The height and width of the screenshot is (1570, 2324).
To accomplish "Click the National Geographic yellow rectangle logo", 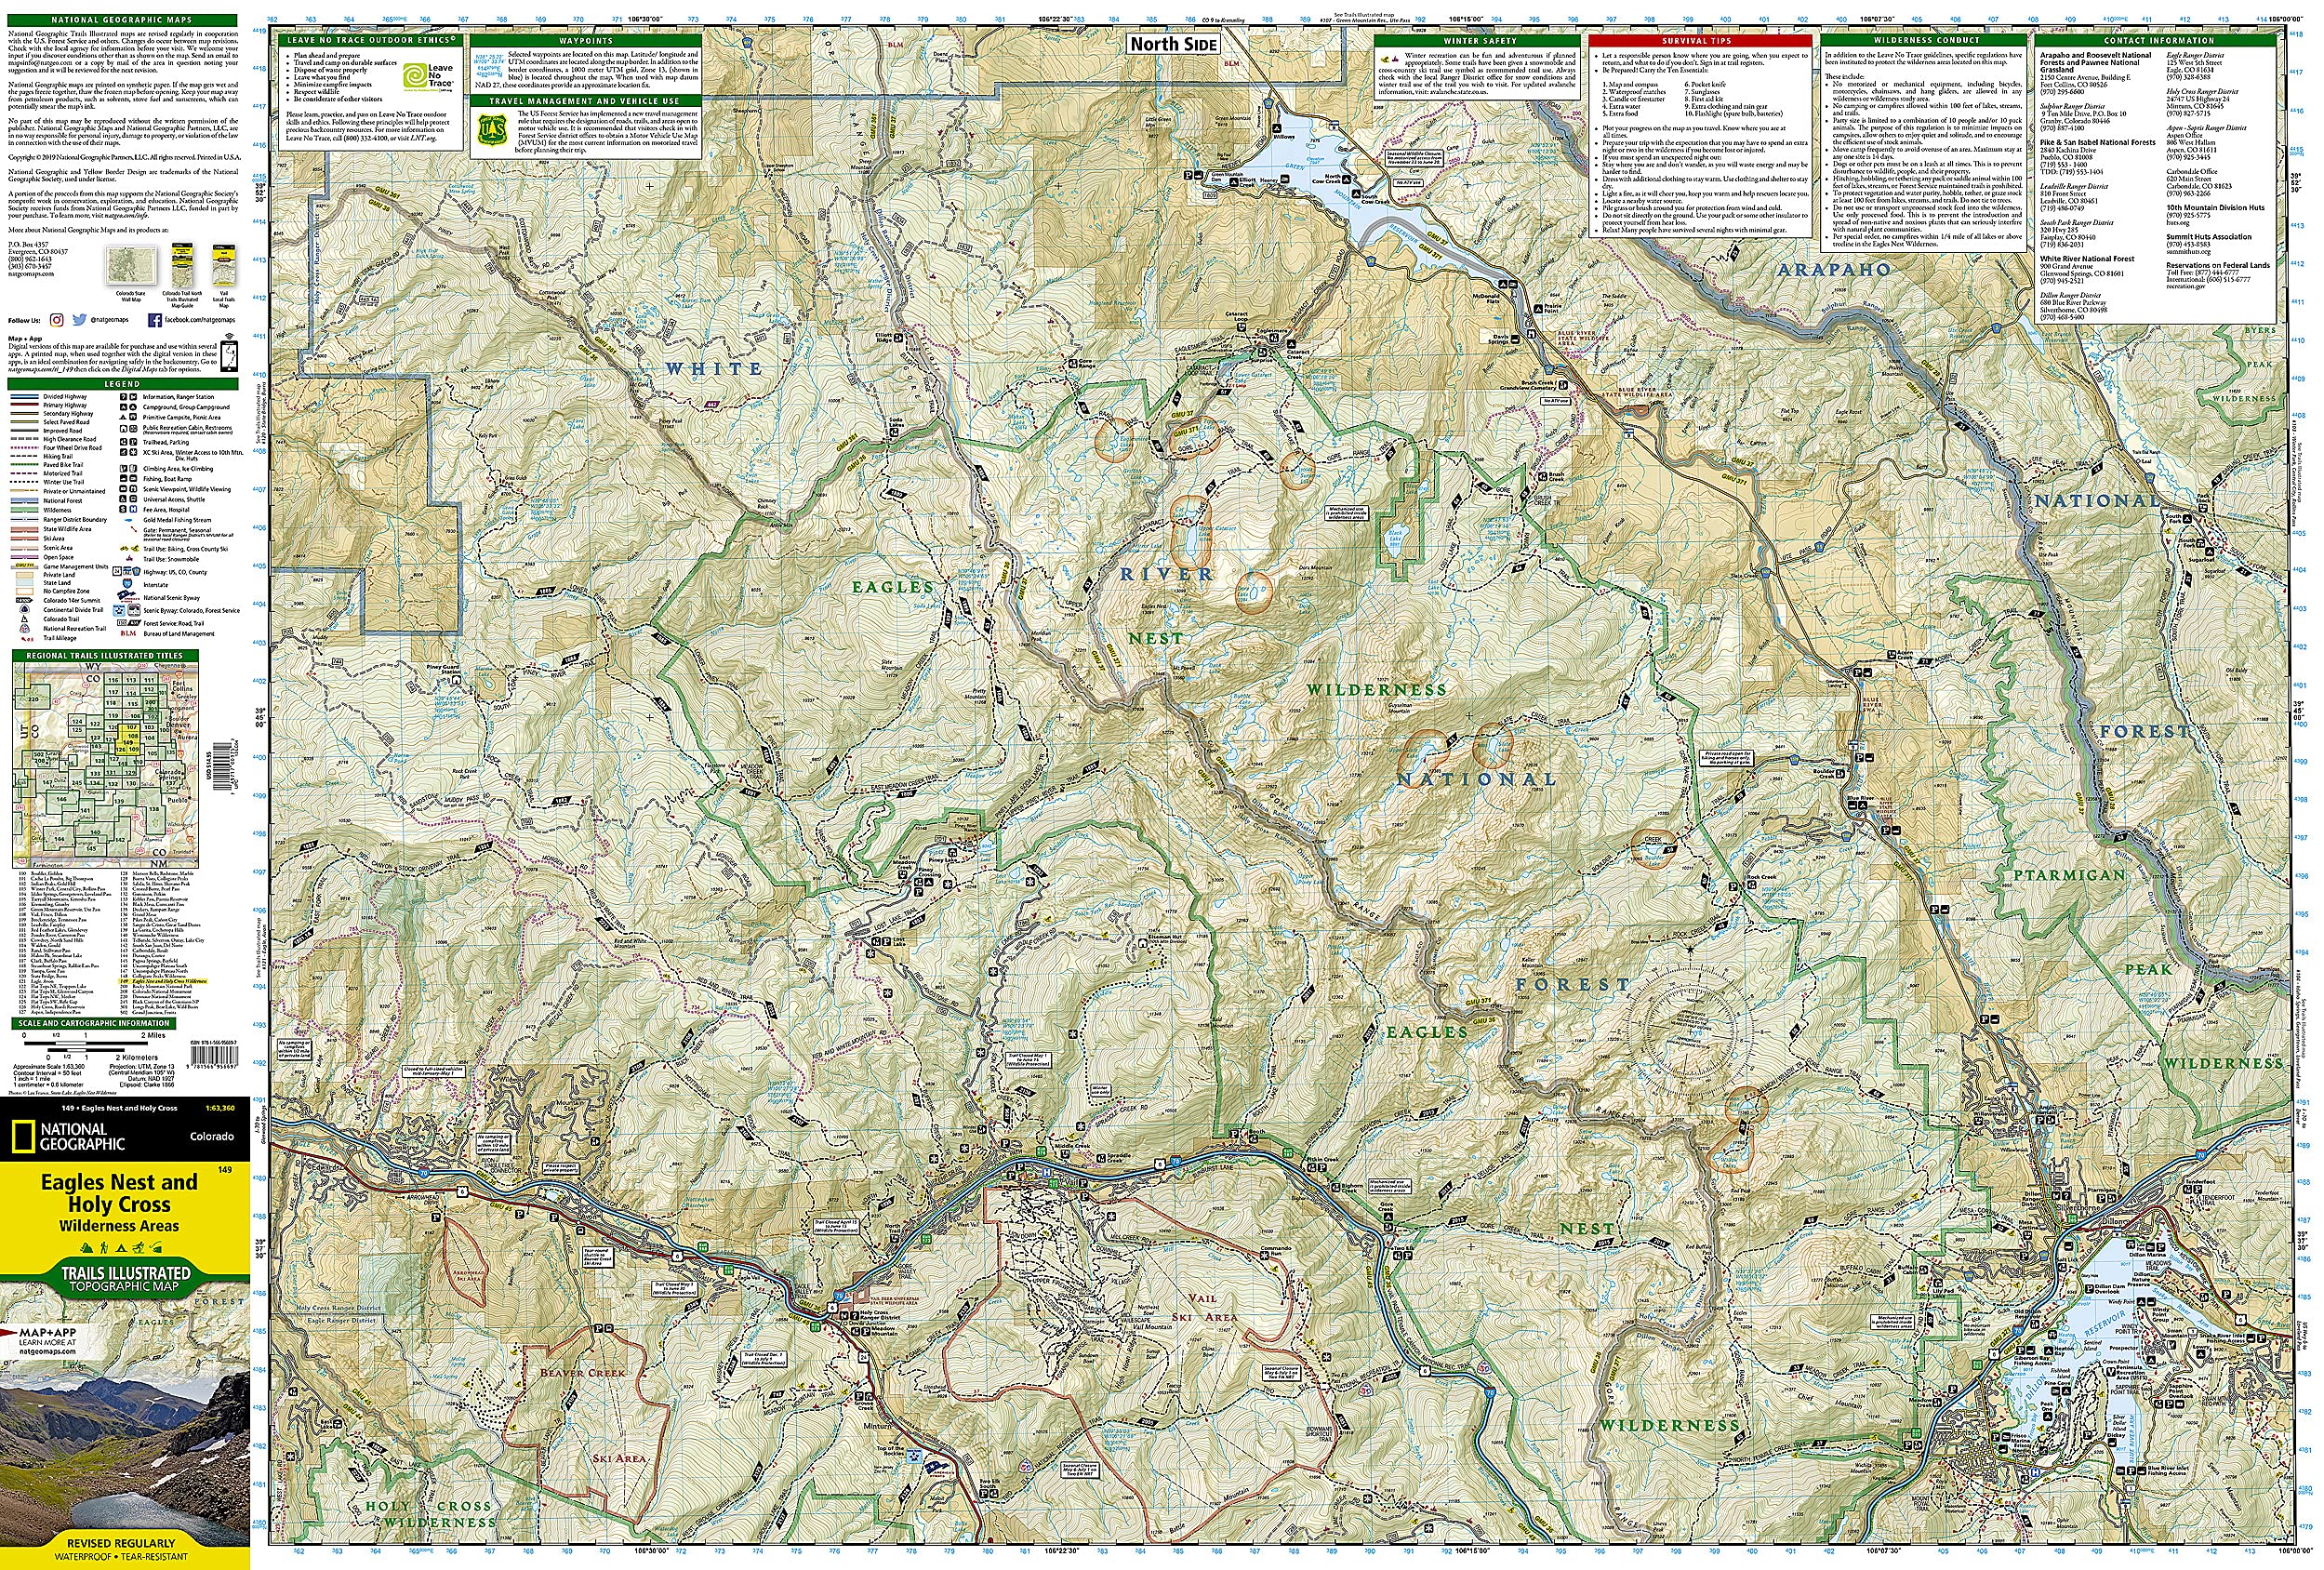I will (x=24, y=1137).
